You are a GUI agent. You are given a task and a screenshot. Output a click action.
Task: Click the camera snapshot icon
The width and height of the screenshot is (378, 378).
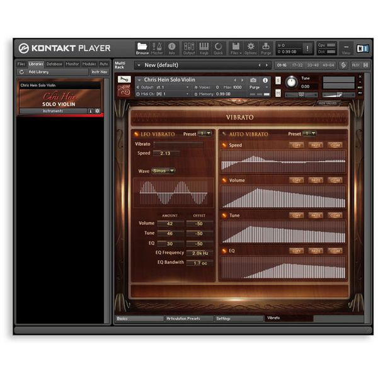253,80
